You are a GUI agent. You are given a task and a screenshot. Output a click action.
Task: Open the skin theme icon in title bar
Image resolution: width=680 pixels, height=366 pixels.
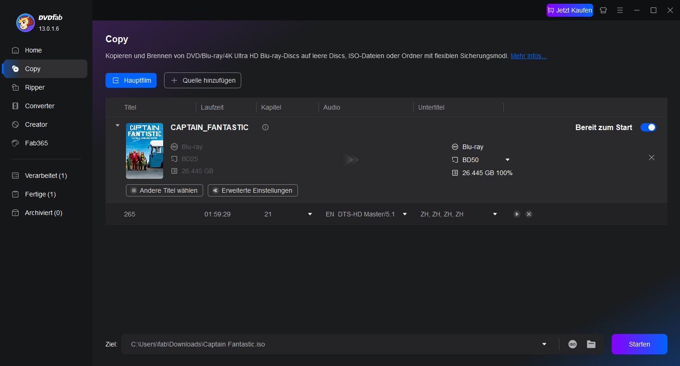tap(603, 10)
